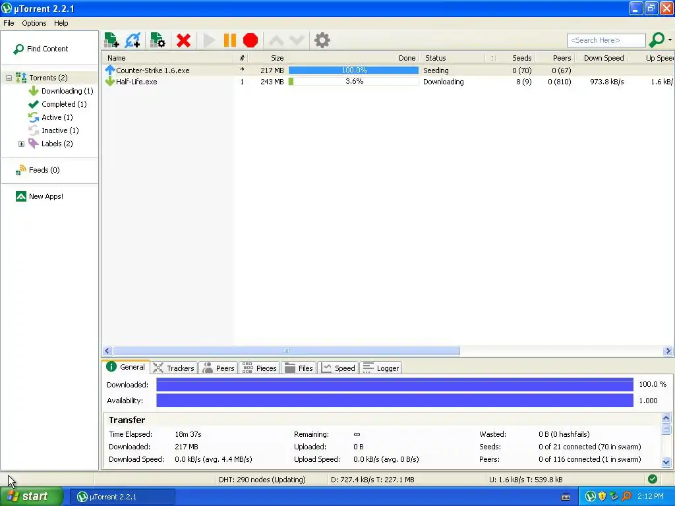This screenshot has height=506, width=675.
Task: Select the Half-Life.exe torrent row
Action: tap(388, 82)
